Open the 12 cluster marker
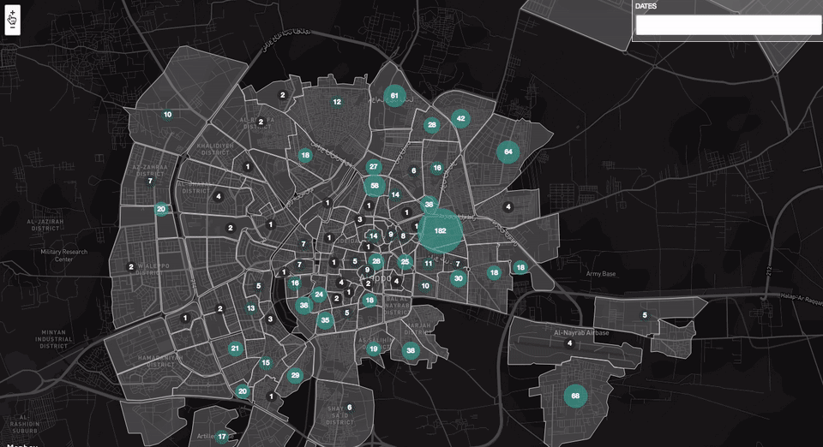This screenshot has height=447, width=823. click(x=336, y=102)
